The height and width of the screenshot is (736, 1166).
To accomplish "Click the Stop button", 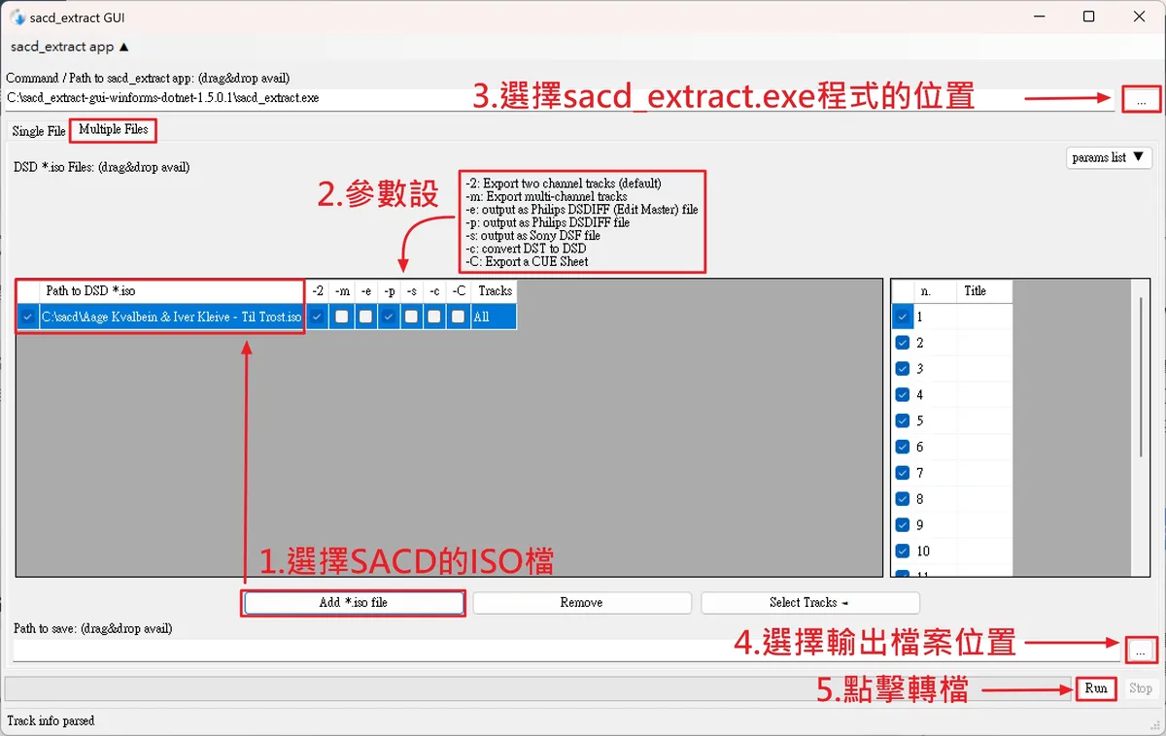I will click(1141, 688).
